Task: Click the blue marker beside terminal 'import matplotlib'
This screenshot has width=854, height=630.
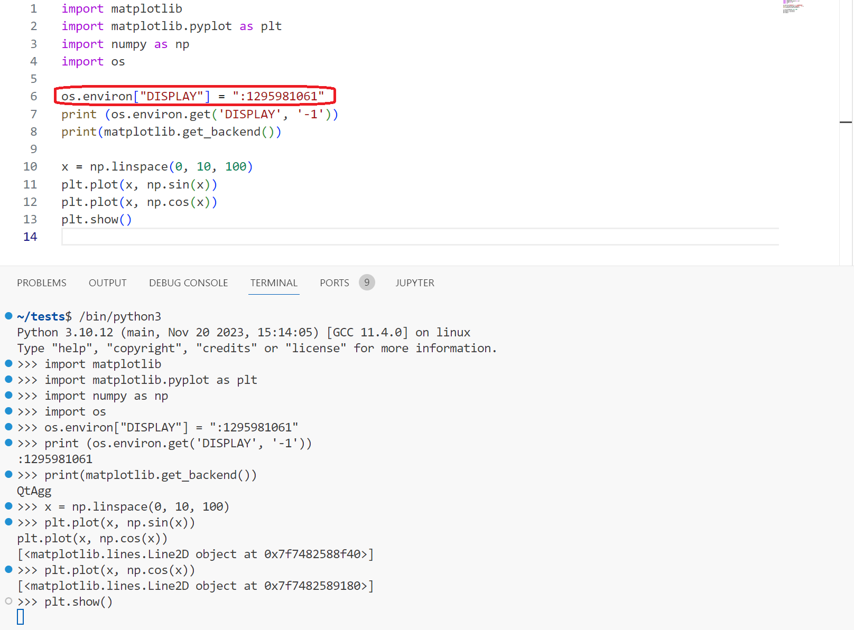Action: point(8,363)
